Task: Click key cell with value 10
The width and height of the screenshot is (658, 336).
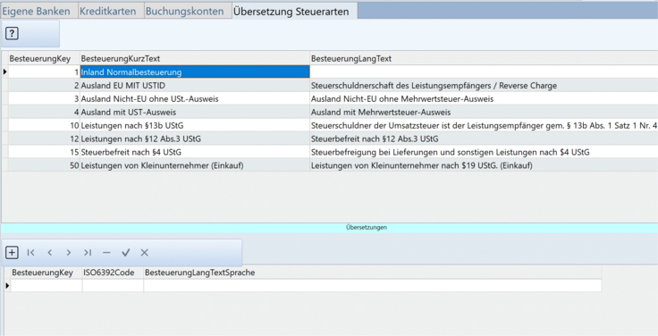Action: click(44, 125)
